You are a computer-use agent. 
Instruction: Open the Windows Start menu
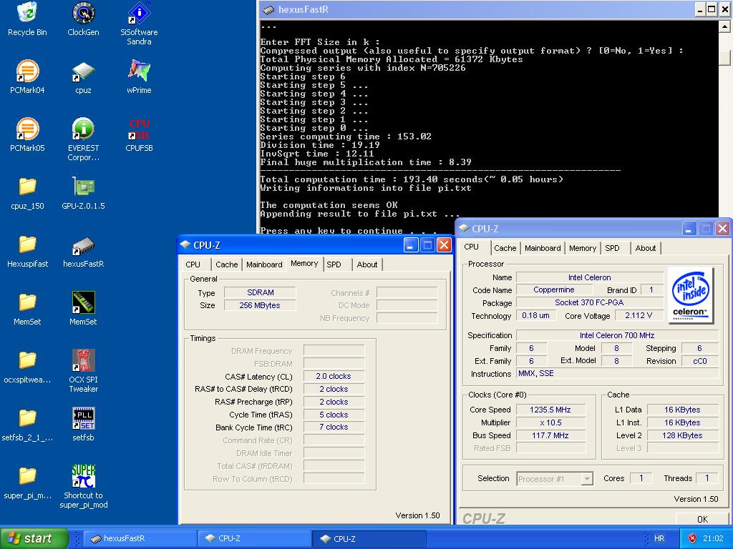(x=34, y=538)
